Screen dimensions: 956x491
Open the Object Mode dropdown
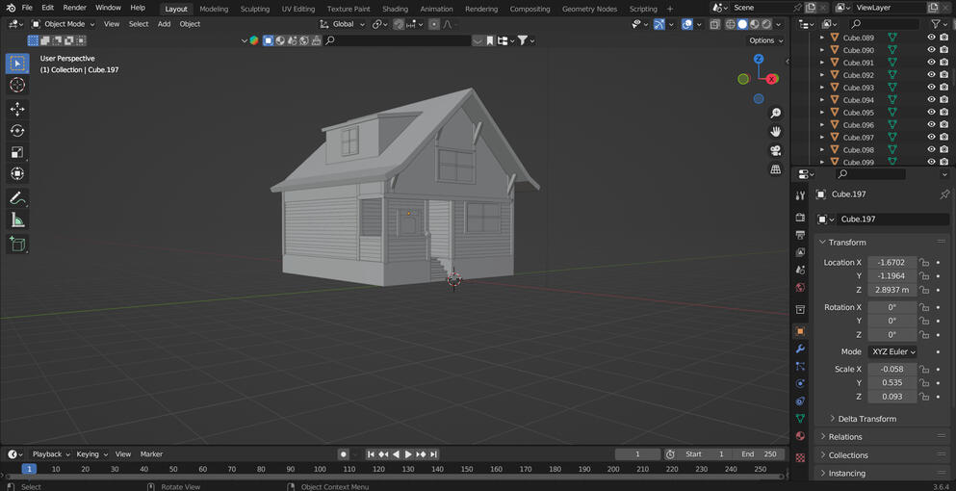pos(64,24)
